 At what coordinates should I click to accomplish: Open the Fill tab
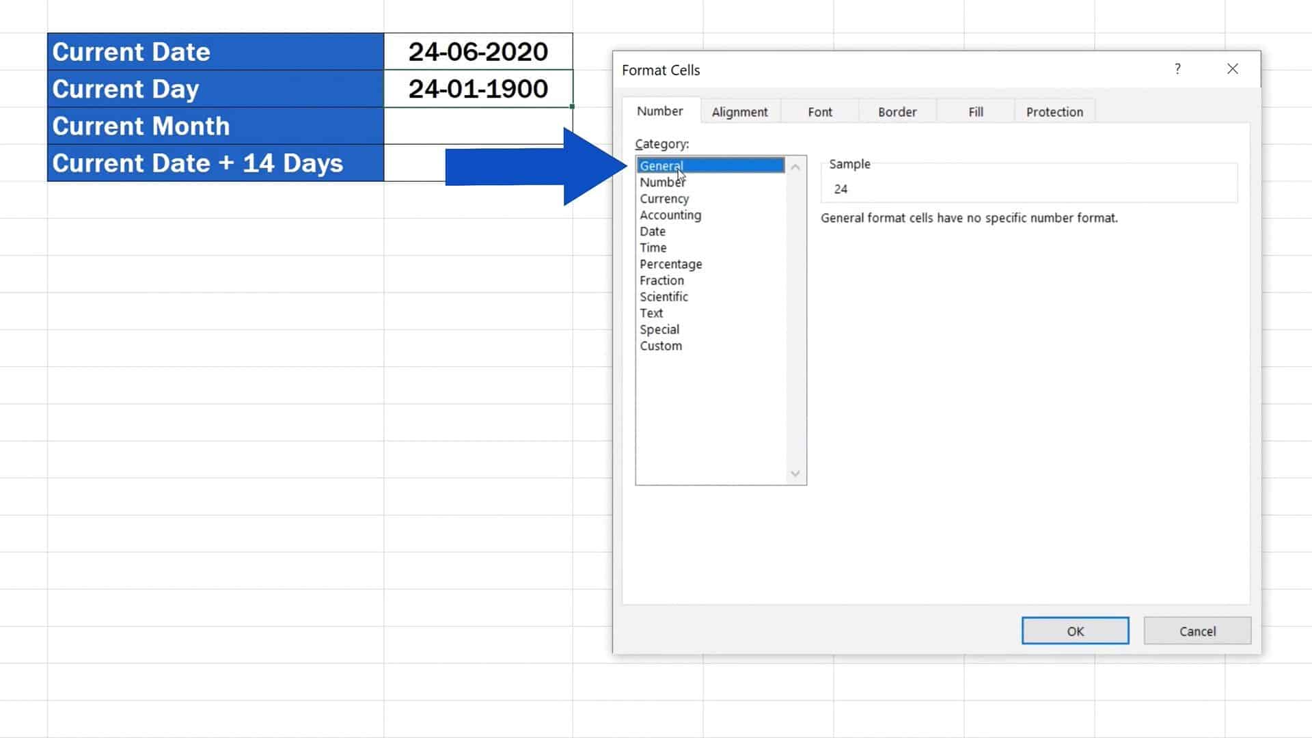975,111
